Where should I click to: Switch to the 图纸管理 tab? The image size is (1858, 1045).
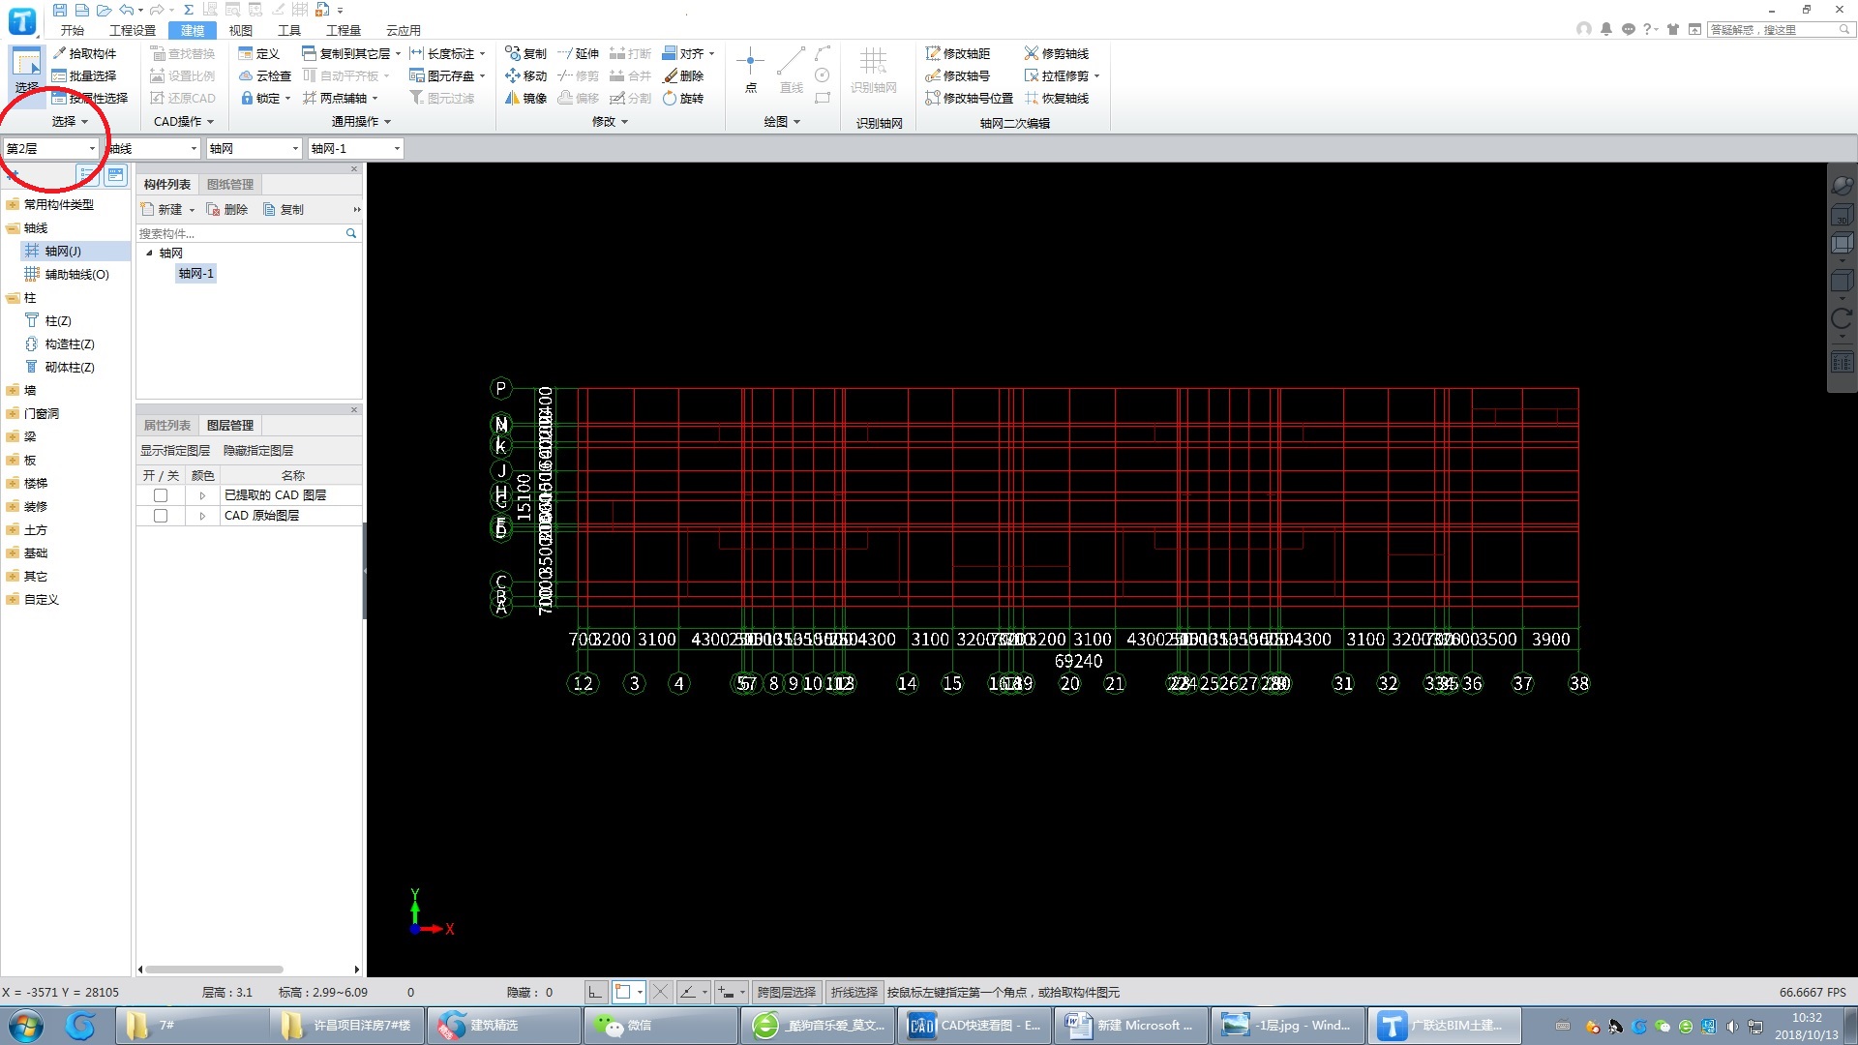click(x=230, y=184)
